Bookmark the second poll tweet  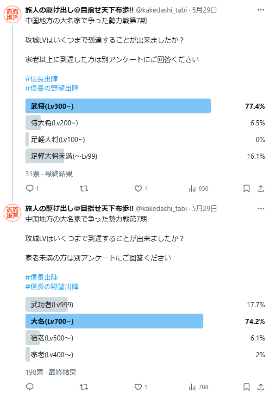point(246,387)
